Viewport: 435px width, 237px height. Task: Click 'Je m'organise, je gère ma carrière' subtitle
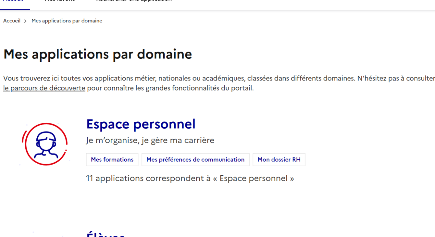[x=150, y=140]
